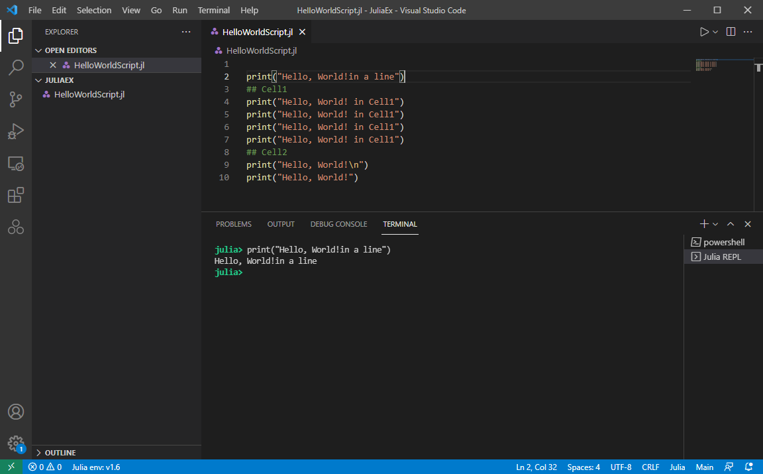Change the Julia env: v1.6 environment

[x=96, y=467]
